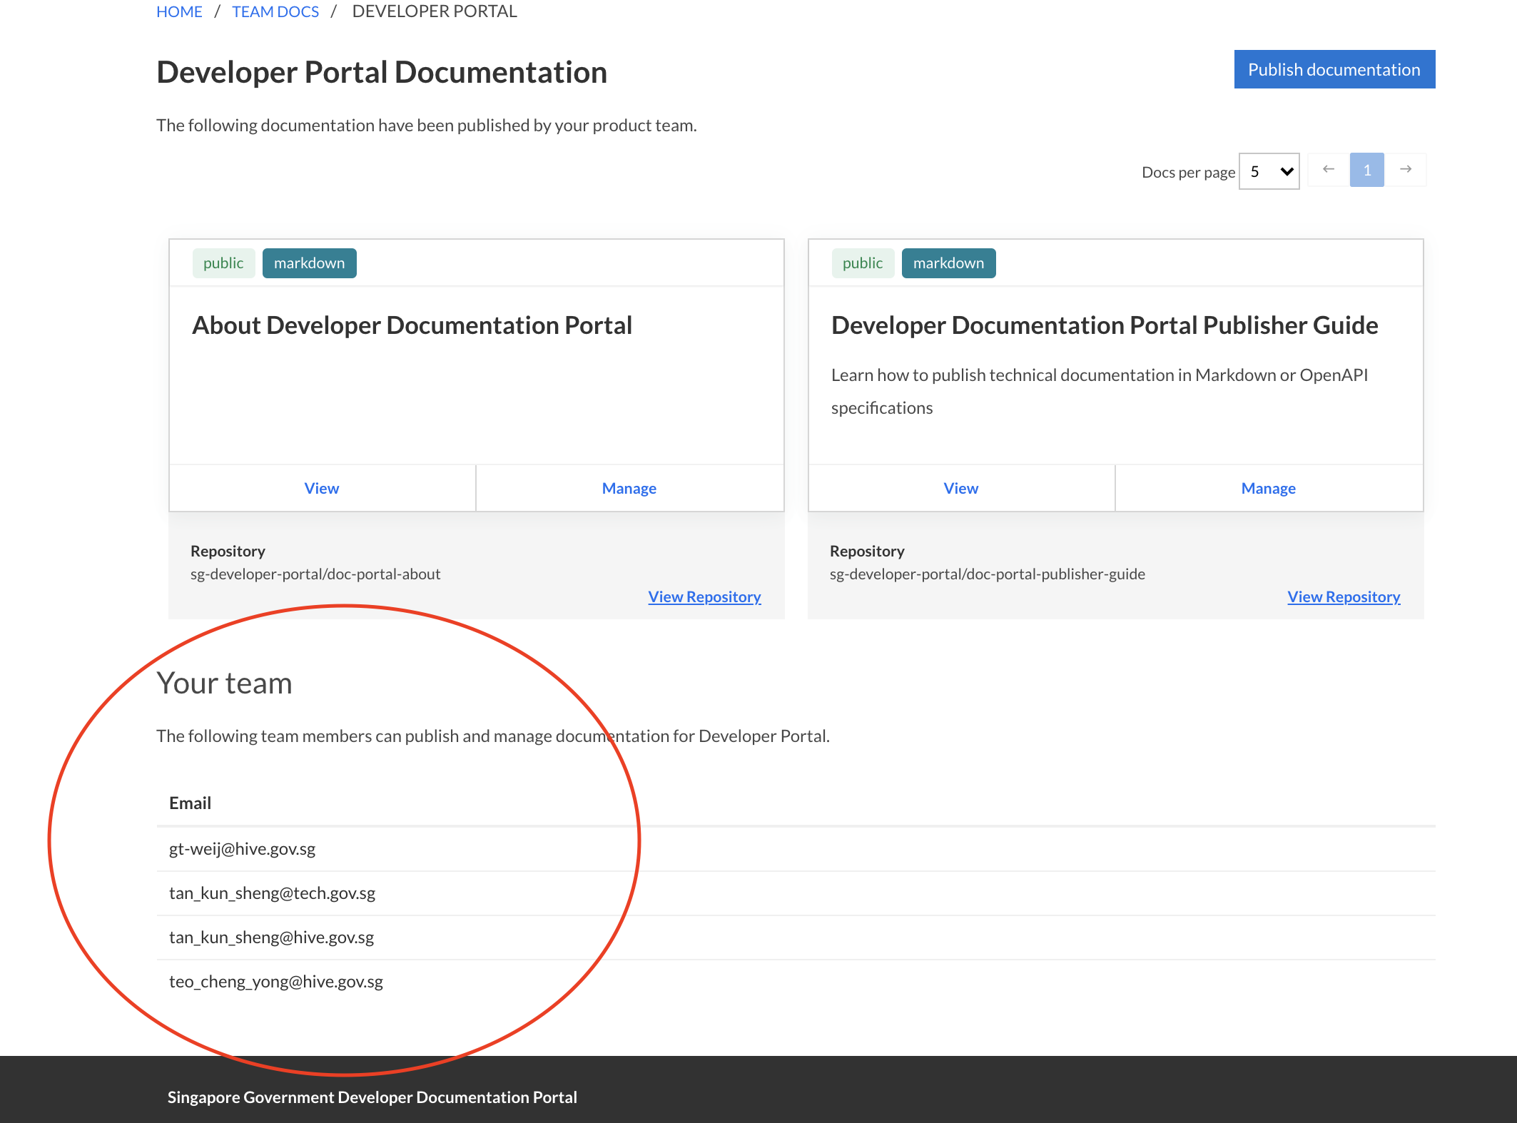Expand the per-page options list
Screen dimensions: 1517x1123
coord(1269,171)
